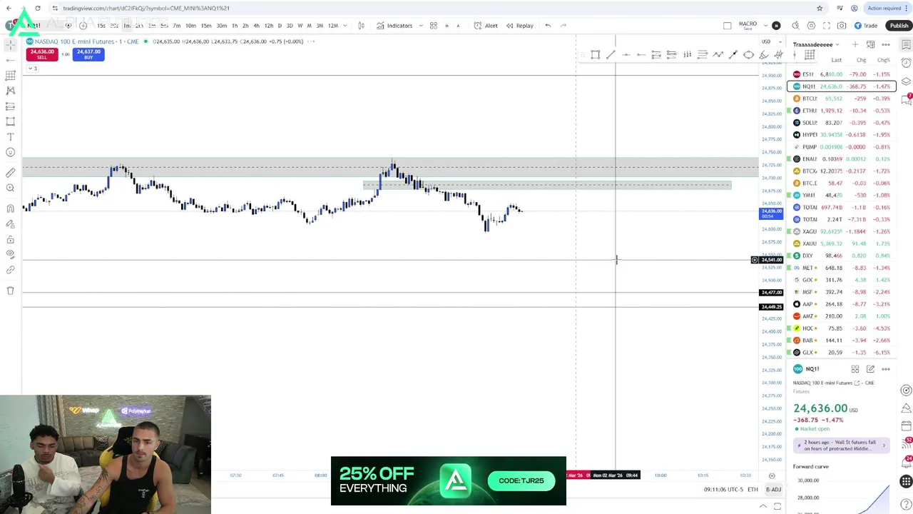913x514 pixels.
Task: Switch to the 7m timeframe
Action: pyautogui.click(x=176, y=26)
